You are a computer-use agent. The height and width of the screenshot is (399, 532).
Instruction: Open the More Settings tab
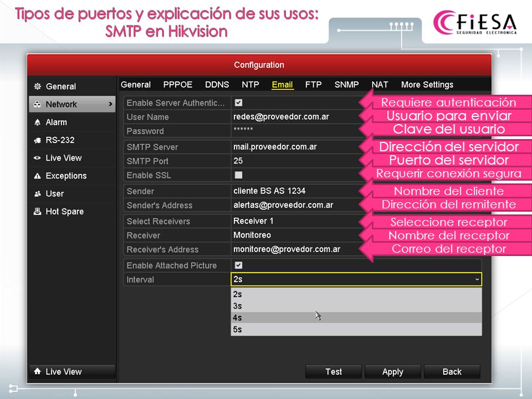pos(427,84)
